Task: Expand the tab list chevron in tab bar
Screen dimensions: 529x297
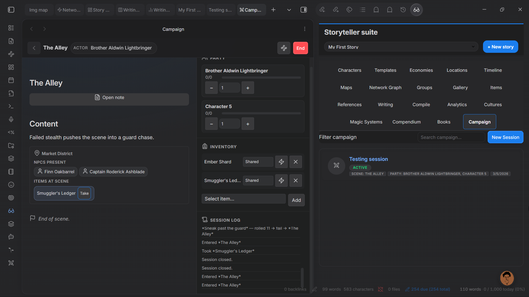Action: [289, 10]
